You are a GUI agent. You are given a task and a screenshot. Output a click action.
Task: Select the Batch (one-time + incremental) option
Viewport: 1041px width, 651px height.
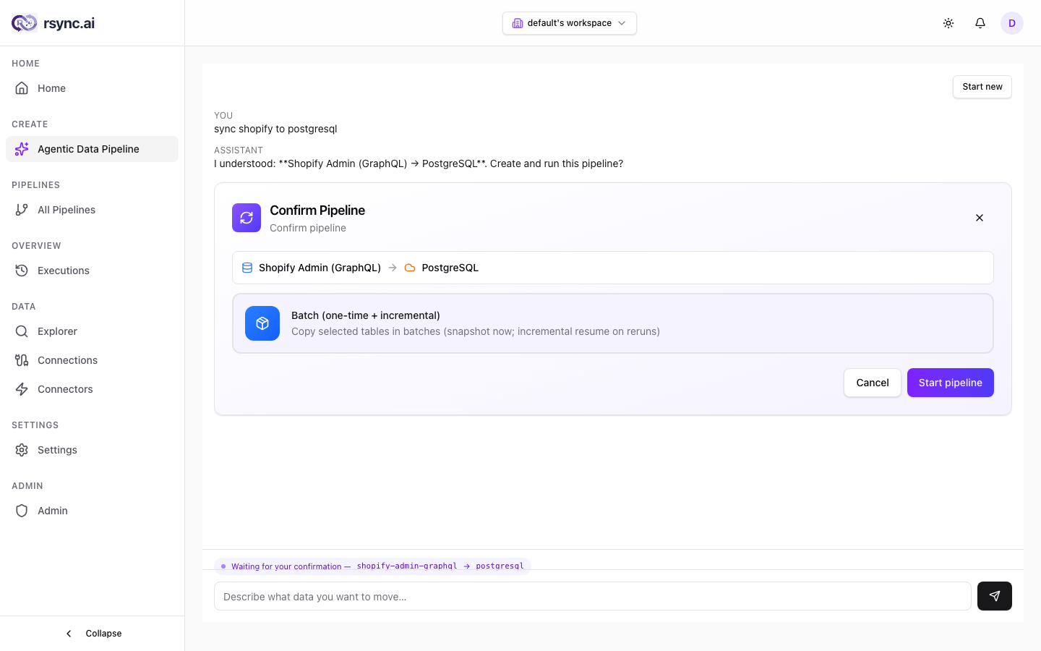coord(613,323)
